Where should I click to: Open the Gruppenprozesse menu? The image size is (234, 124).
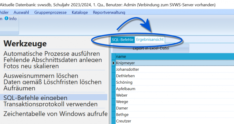[50, 12]
